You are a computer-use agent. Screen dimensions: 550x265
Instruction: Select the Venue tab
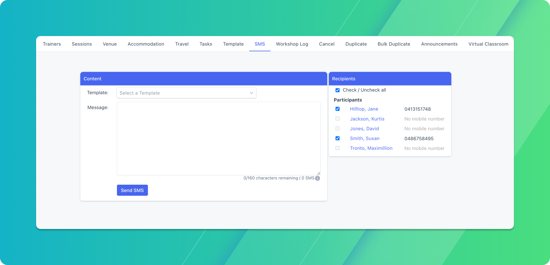coord(110,44)
